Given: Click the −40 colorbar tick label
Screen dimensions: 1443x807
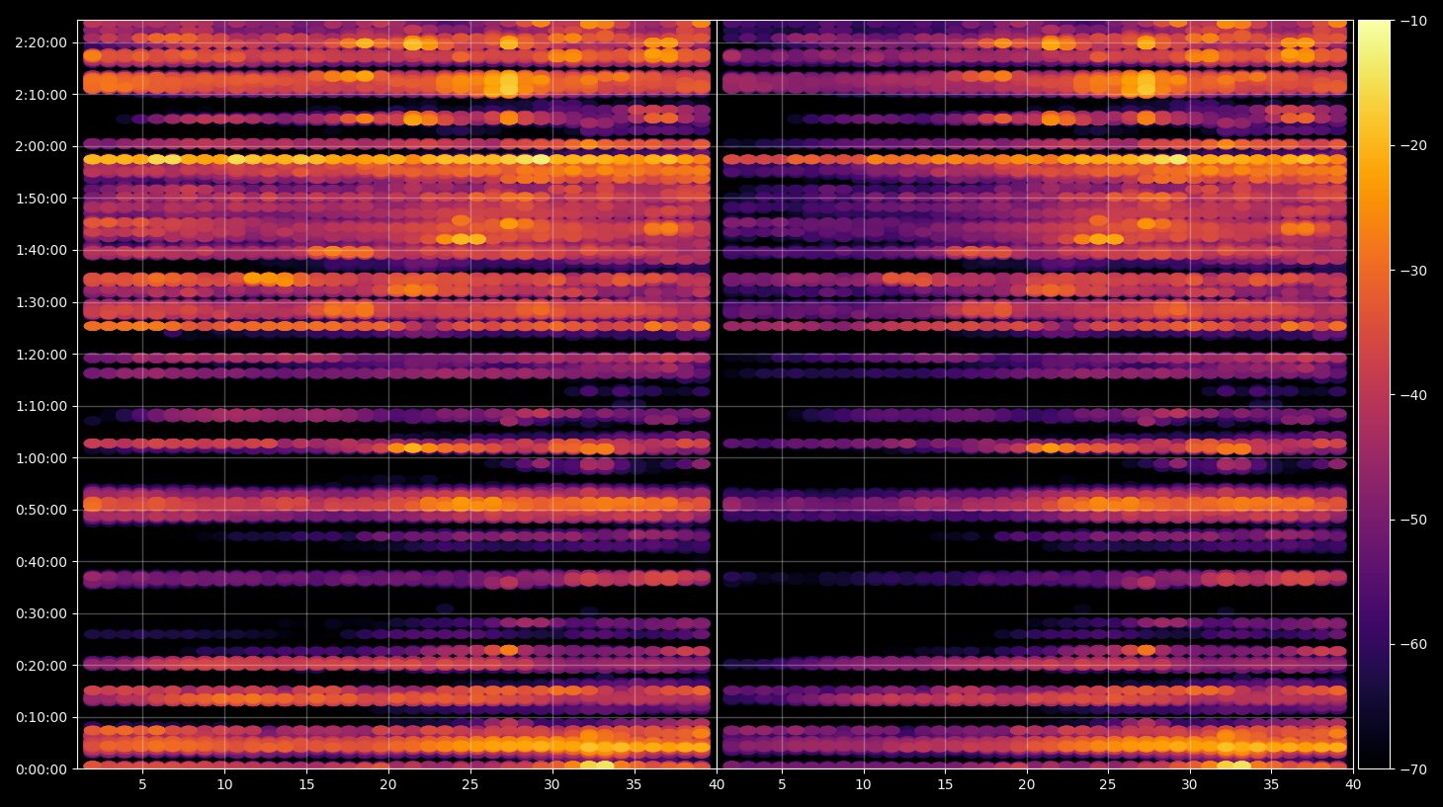Looking at the screenshot, I should (1414, 395).
